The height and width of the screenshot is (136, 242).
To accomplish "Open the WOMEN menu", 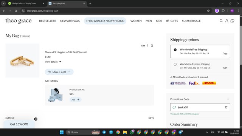I will point(136,21).
